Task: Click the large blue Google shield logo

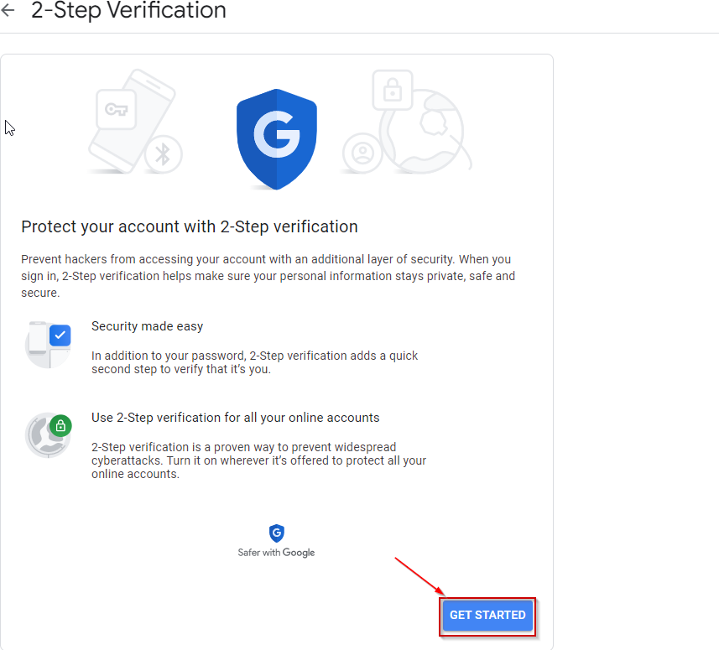Action: (x=276, y=138)
